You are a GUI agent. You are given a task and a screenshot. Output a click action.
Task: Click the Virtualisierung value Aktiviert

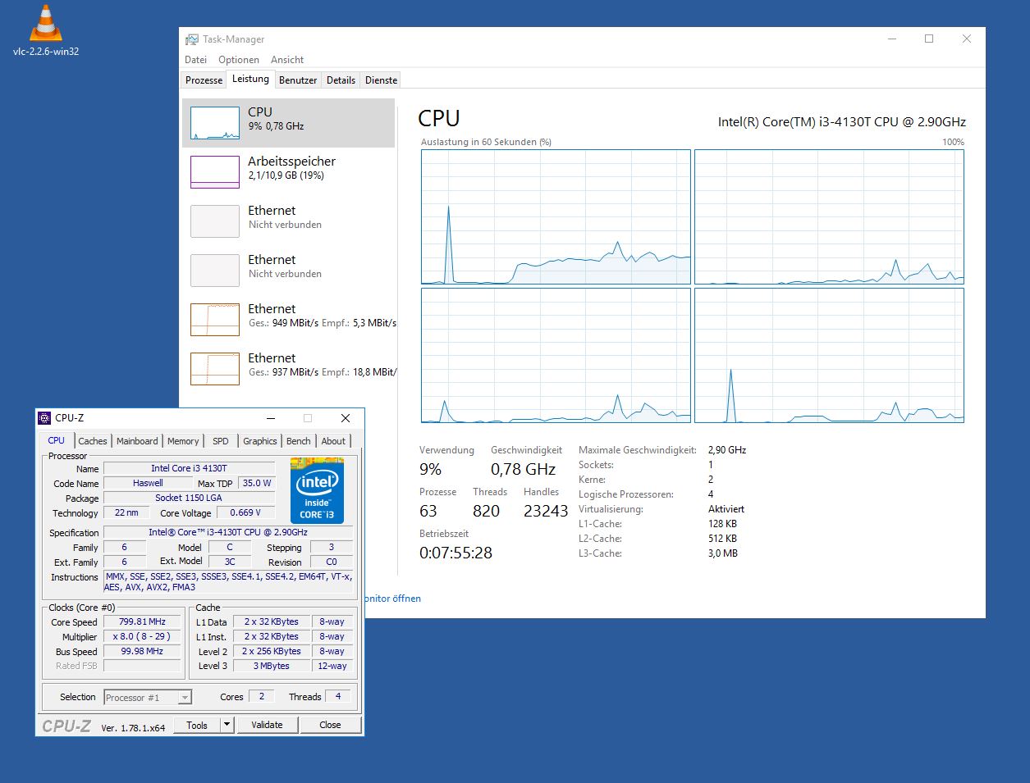(x=726, y=509)
